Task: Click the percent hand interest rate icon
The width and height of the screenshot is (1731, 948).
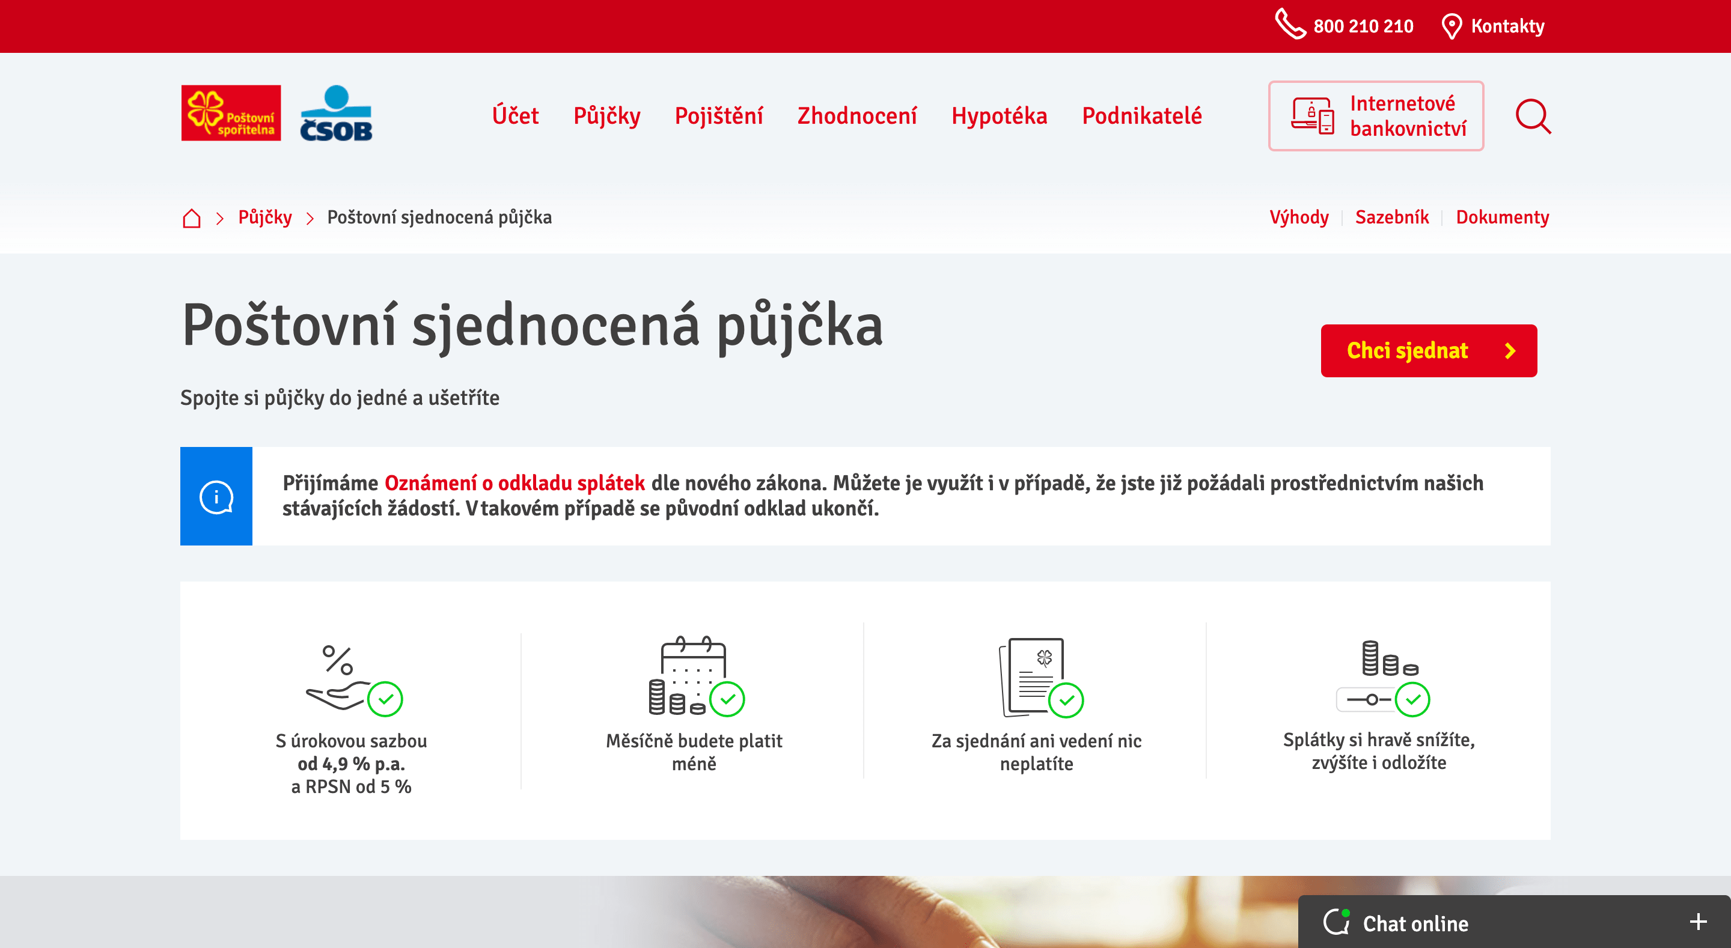Action: click(353, 680)
